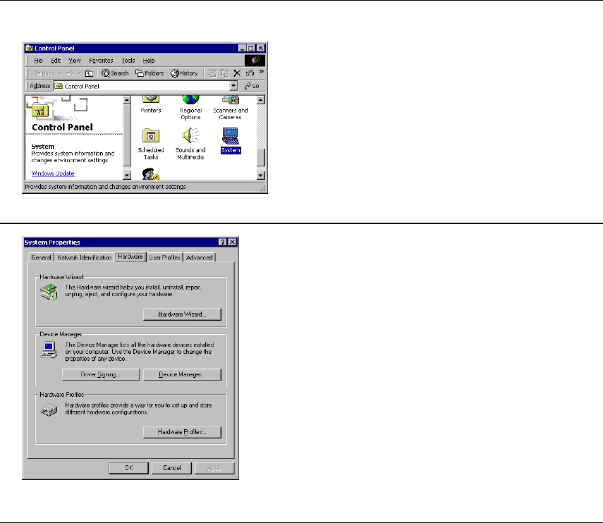
Task: Open the File menu
Action: (38, 61)
